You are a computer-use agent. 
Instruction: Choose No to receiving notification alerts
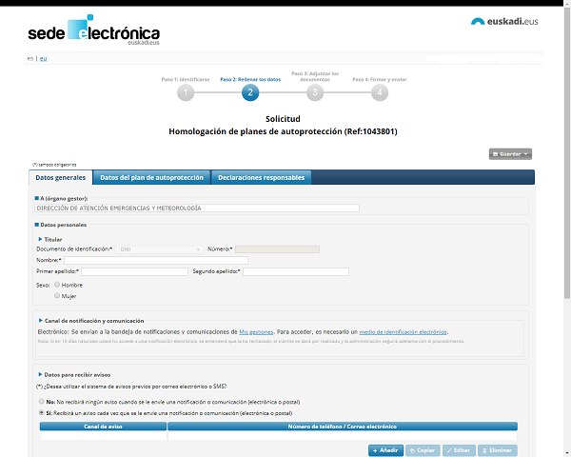[x=41, y=404]
